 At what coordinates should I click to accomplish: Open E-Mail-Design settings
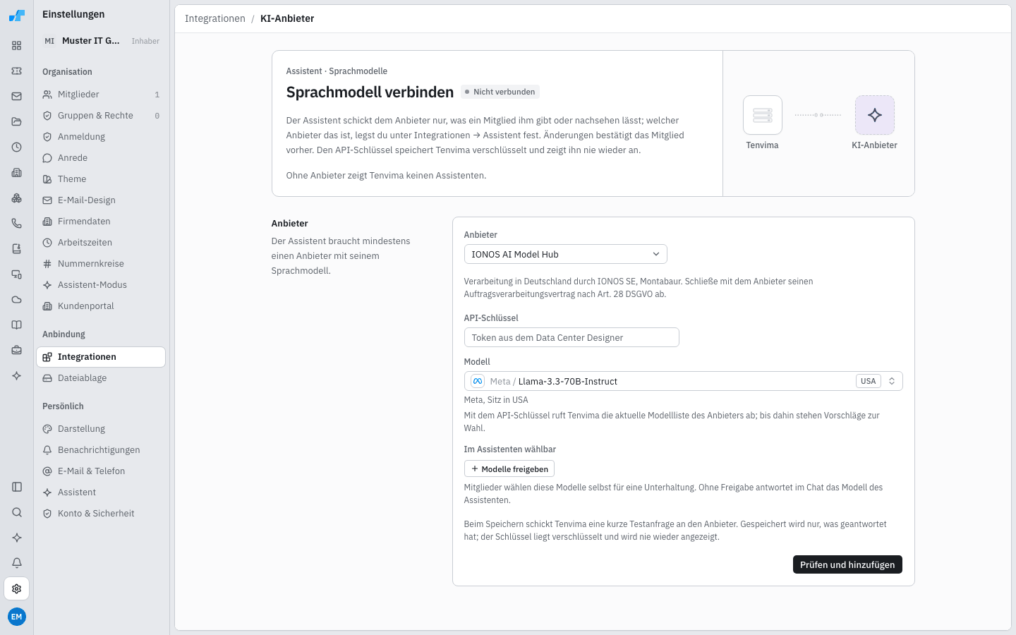click(101, 200)
